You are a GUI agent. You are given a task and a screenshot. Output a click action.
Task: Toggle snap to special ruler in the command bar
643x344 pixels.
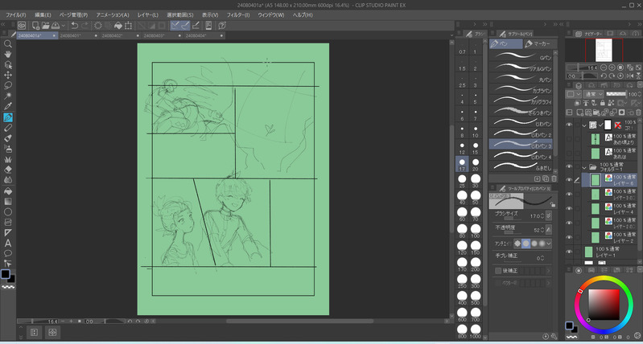(x=185, y=26)
